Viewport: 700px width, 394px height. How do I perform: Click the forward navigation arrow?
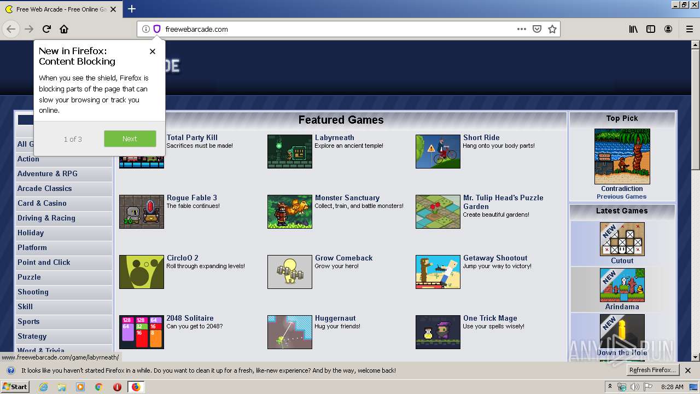point(29,29)
